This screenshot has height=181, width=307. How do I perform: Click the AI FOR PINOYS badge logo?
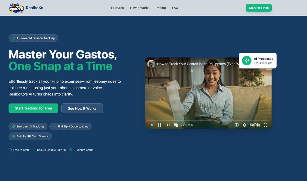coord(16,8)
